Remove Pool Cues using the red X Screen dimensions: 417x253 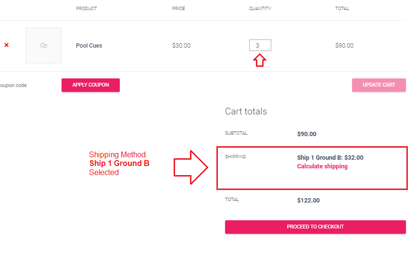pos(6,45)
